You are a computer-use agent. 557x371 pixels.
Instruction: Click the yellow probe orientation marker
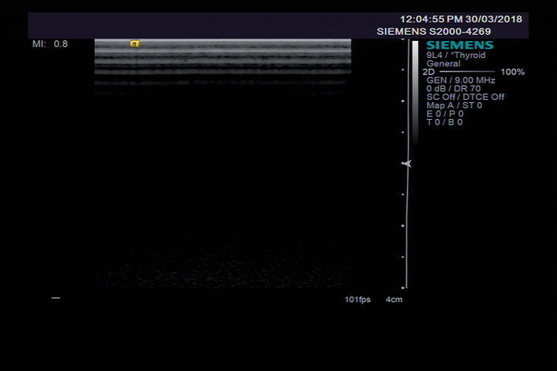click(x=135, y=44)
